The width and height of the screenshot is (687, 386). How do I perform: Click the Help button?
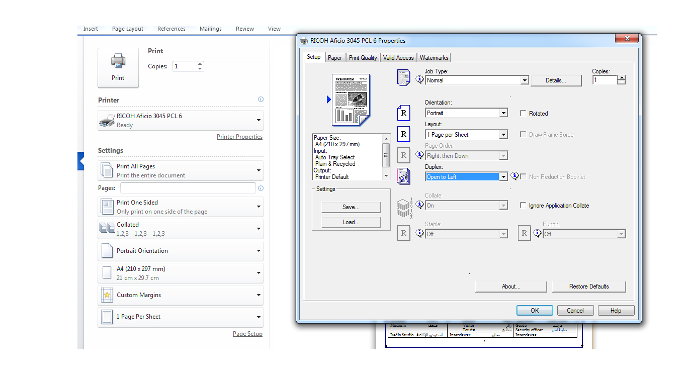616,311
